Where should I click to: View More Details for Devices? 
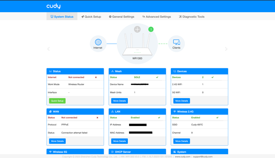(x=181, y=101)
